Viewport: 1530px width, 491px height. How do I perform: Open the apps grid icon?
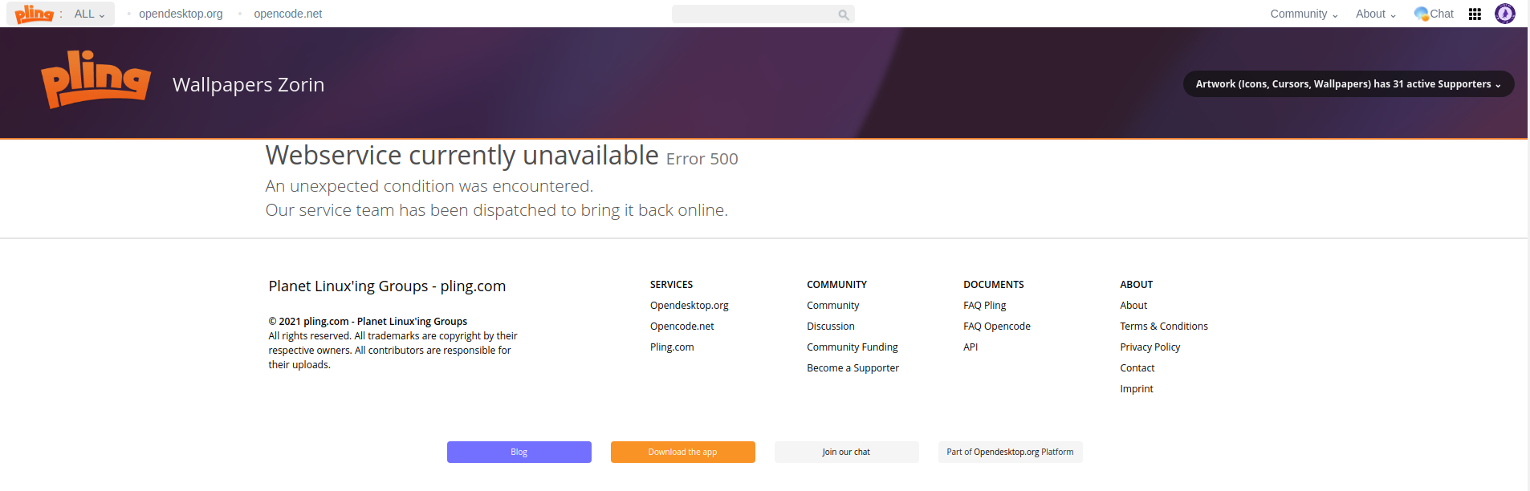[1475, 14]
